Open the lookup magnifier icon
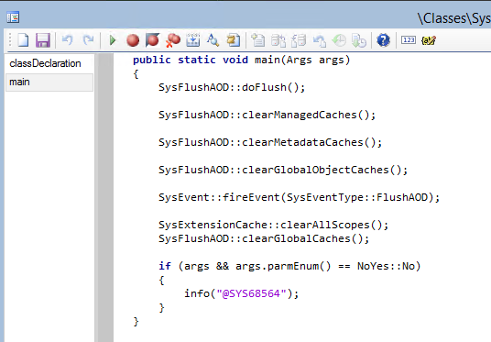The width and height of the screenshot is (491, 342). pyautogui.click(x=213, y=40)
